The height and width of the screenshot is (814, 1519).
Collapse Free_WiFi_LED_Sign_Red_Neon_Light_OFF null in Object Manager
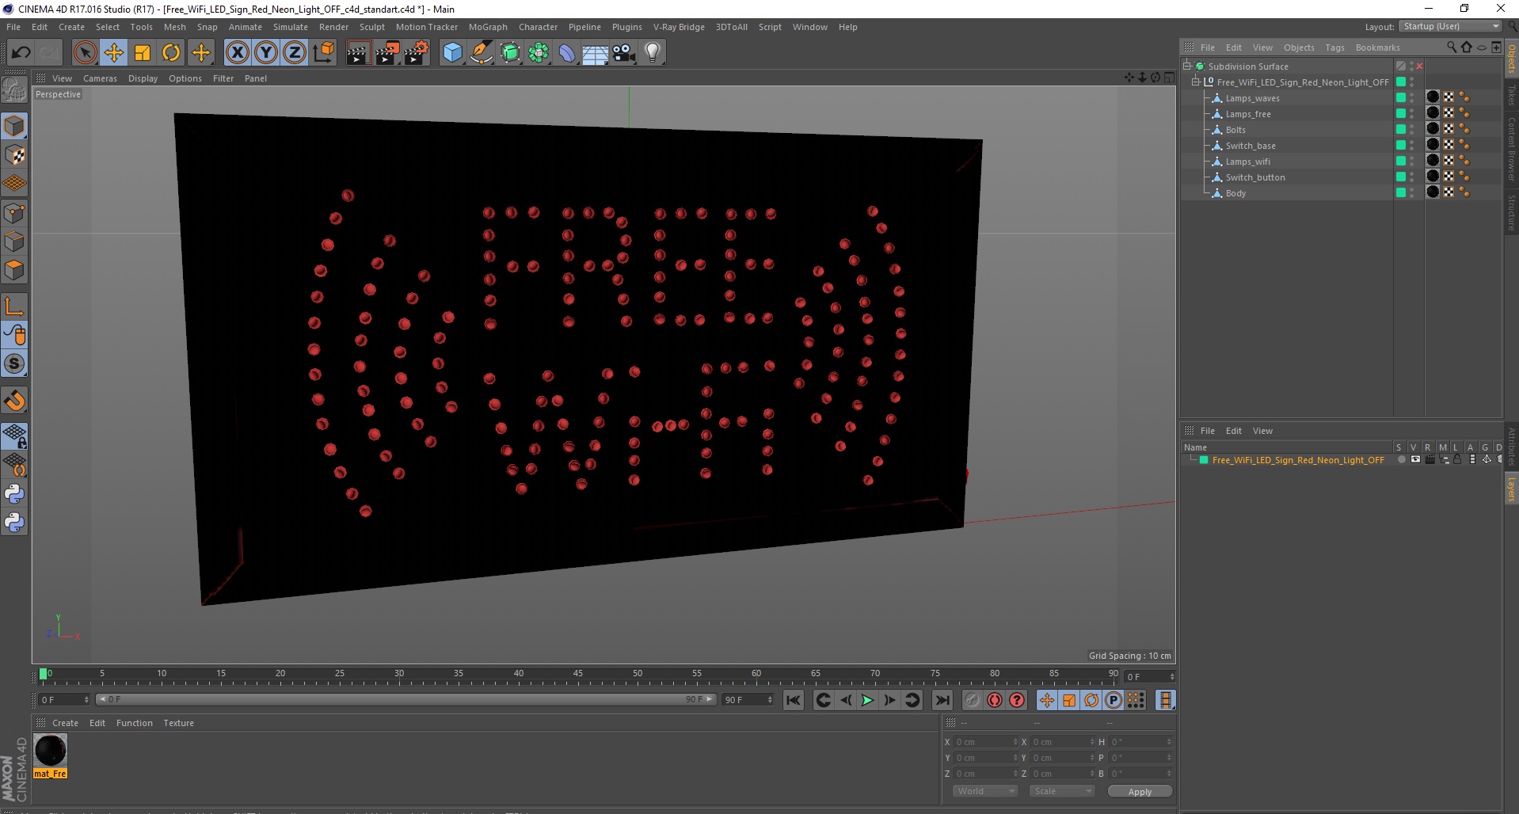(x=1196, y=82)
